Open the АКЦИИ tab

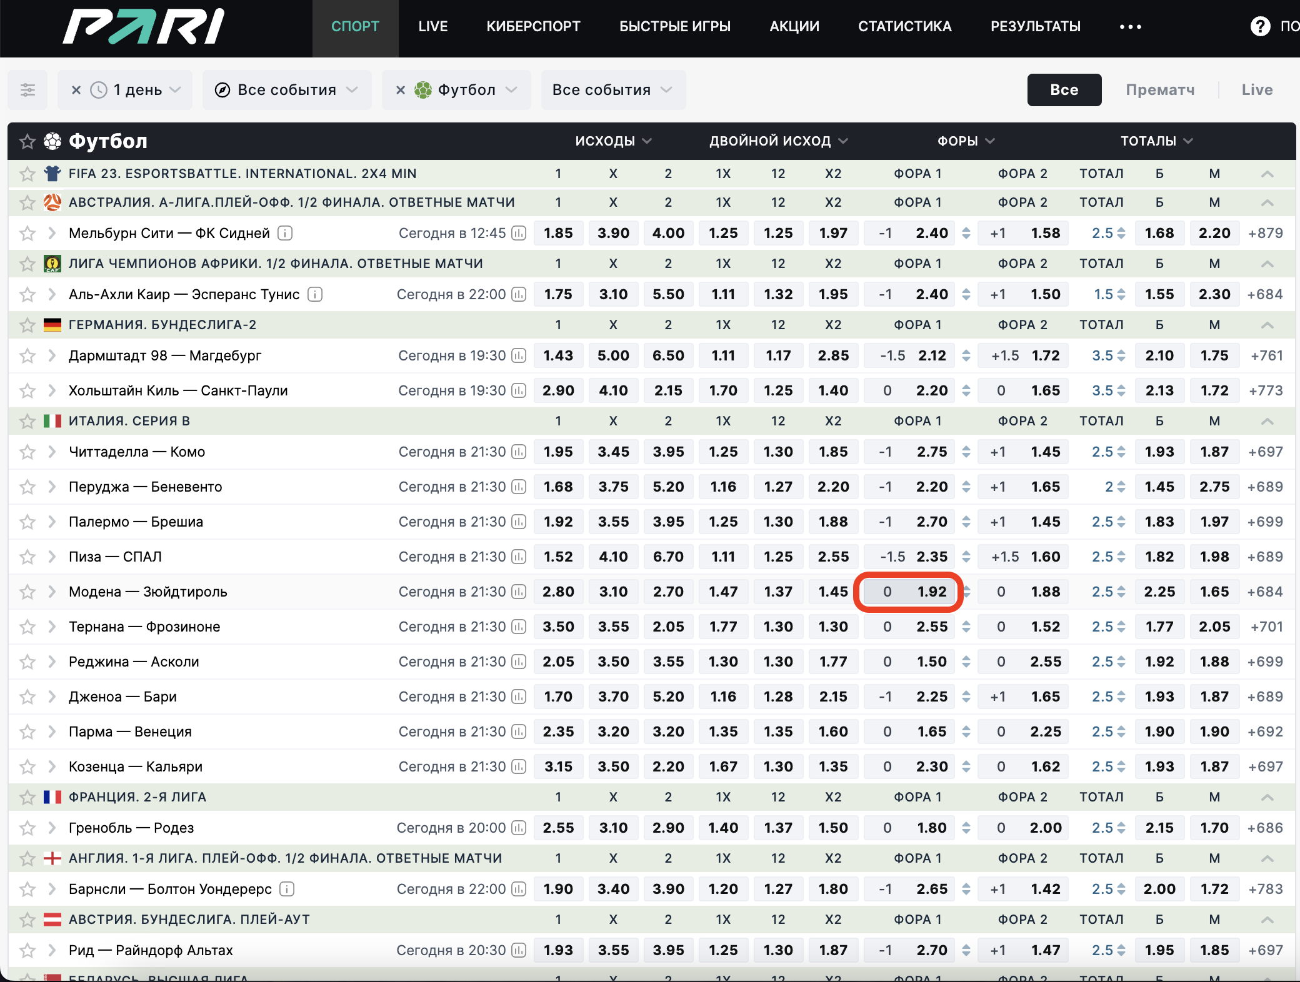tap(794, 26)
